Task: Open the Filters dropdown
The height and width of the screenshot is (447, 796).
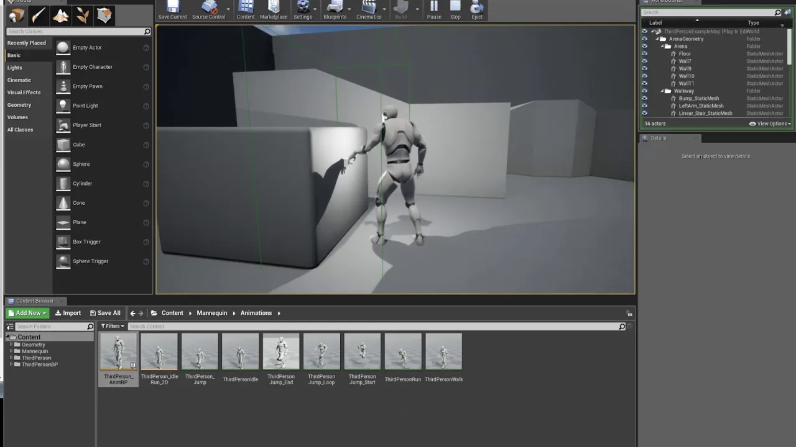Action: (x=113, y=326)
